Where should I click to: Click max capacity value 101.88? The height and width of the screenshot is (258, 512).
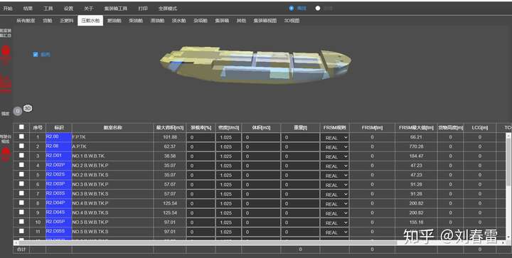[x=170, y=137]
